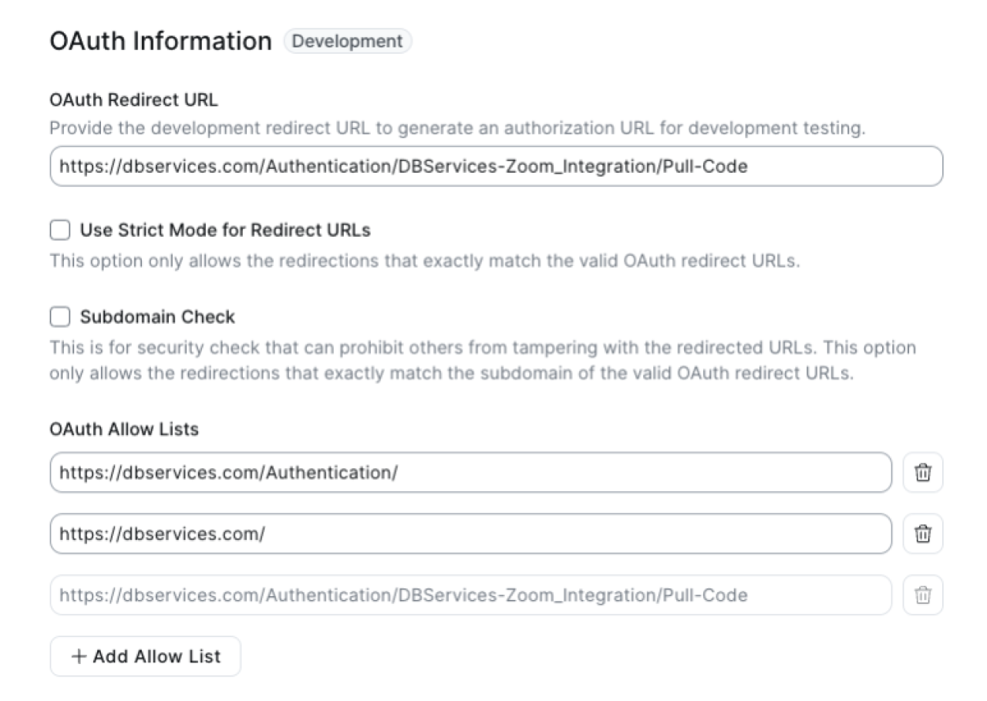The width and height of the screenshot is (987, 701).
Task: Click the grayed-out trash icon on the third entry
Action: point(923,595)
